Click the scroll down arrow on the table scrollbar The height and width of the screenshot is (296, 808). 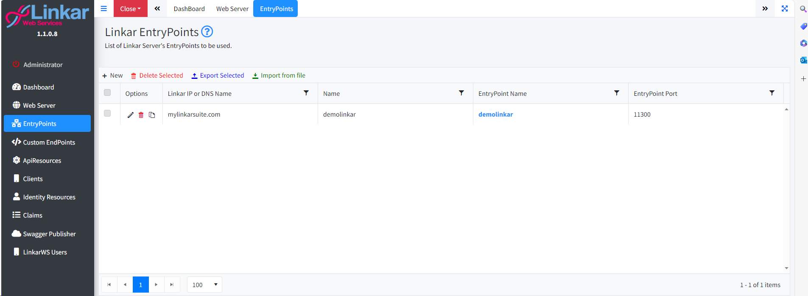[x=786, y=268]
